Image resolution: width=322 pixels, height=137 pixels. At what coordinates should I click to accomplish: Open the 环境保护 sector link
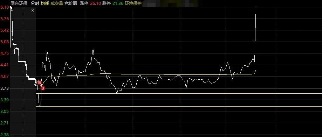[133, 3]
